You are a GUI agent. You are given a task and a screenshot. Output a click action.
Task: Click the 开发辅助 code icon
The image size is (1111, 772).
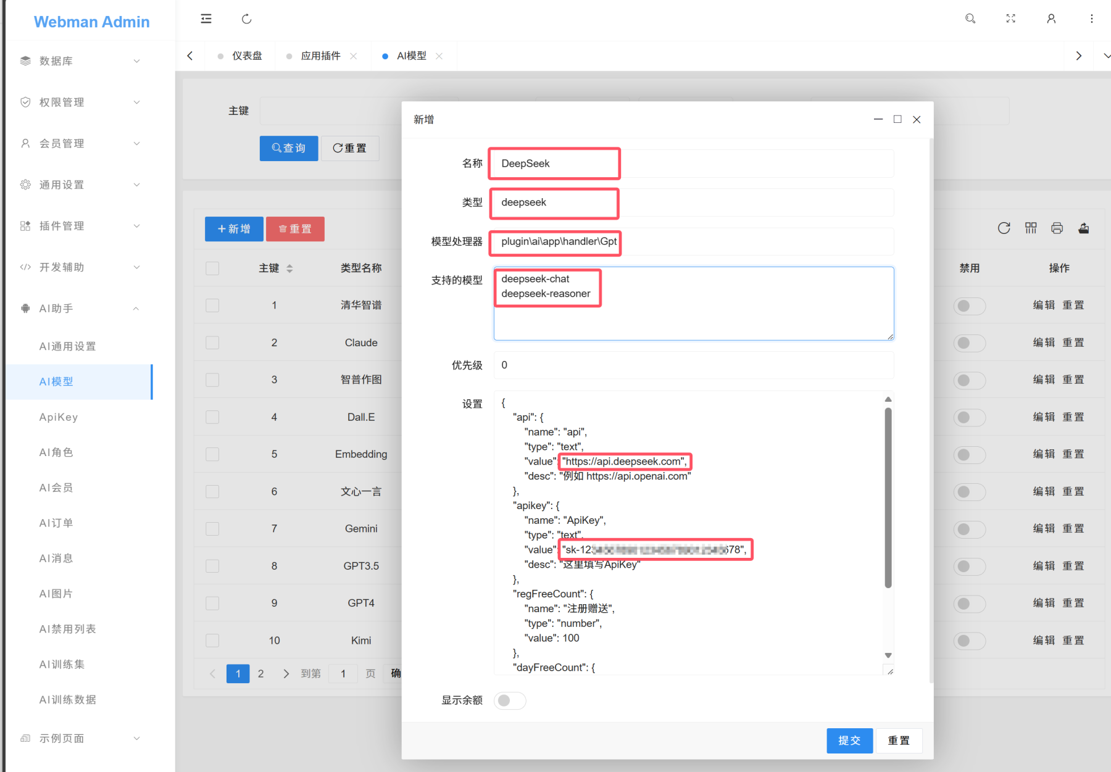pyautogui.click(x=25, y=267)
